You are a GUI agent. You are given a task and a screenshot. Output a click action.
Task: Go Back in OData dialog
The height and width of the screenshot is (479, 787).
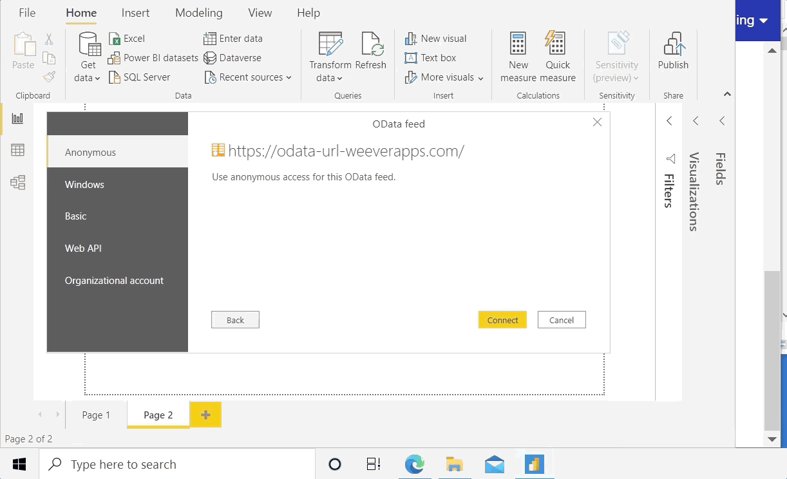click(235, 320)
